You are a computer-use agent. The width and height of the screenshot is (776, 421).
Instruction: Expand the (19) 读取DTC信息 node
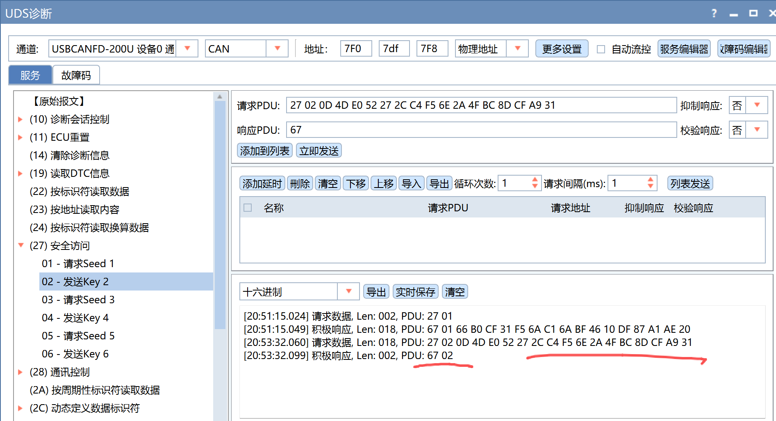(x=20, y=174)
